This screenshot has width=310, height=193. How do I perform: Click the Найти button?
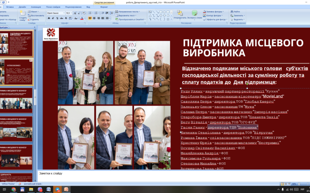click(x=237, y=12)
